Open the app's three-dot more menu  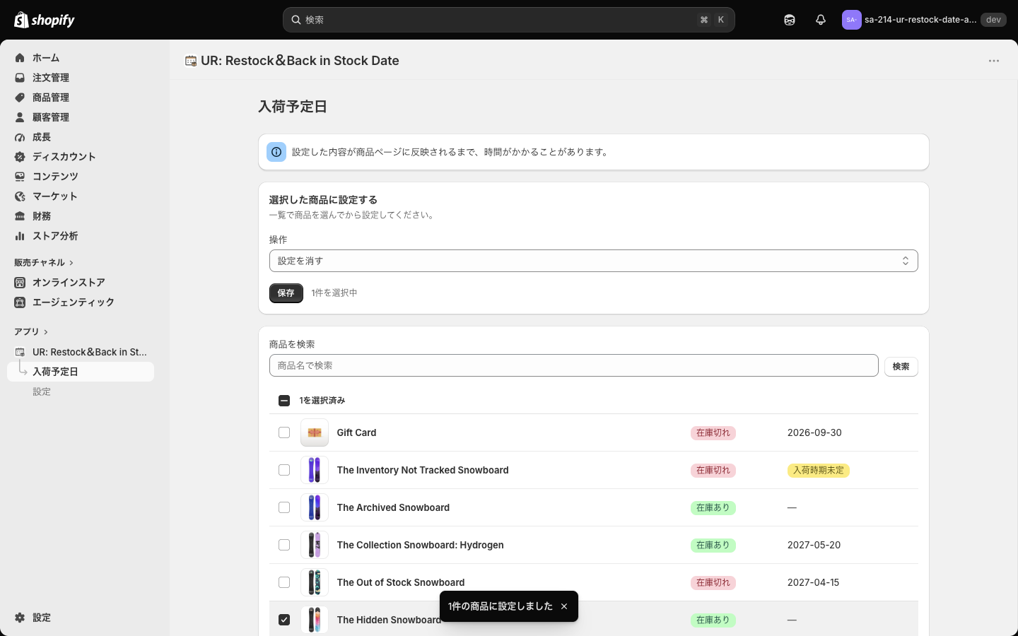pyautogui.click(x=994, y=61)
